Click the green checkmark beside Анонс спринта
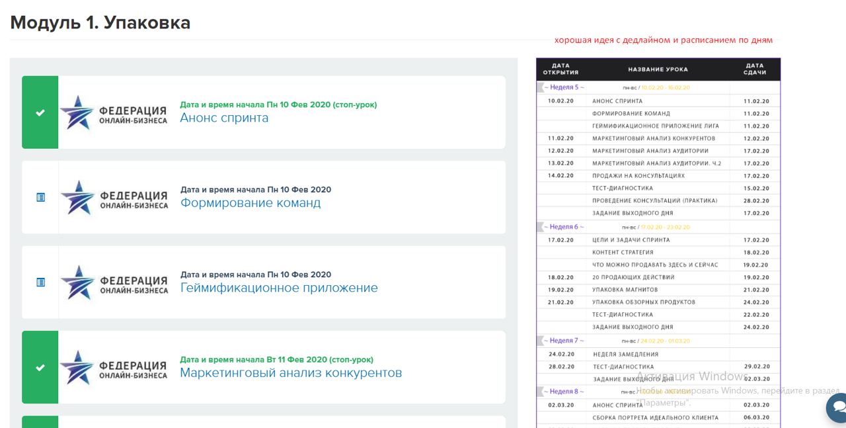The image size is (846, 428). (40, 112)
